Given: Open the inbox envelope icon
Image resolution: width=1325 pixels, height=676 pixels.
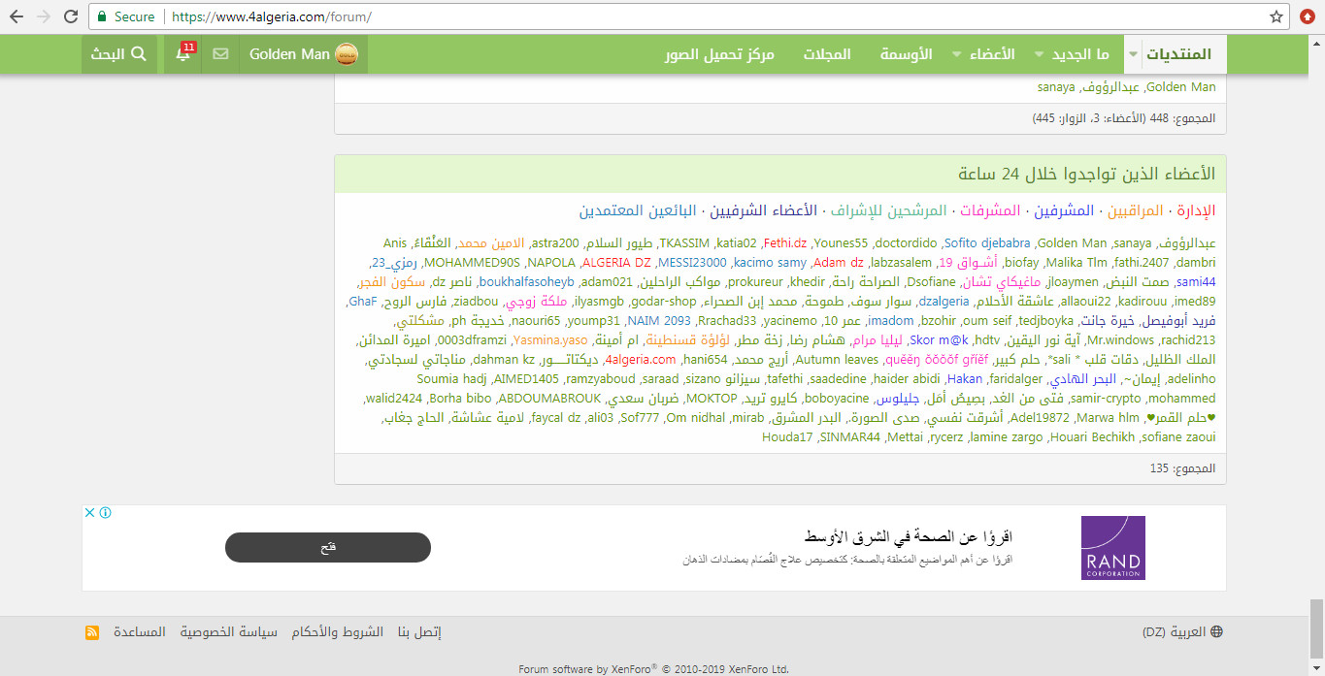Looking at the screenshot, I should pyautogui.click(x=221, y=54).
